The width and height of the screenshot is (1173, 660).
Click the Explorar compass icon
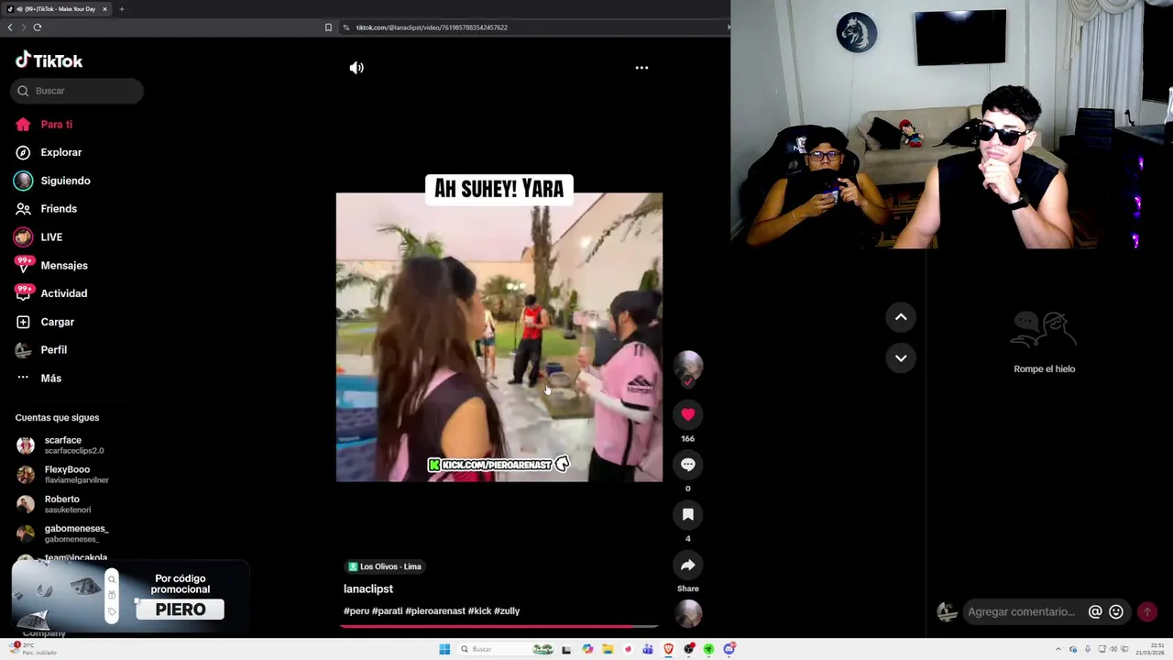point(23,152)
